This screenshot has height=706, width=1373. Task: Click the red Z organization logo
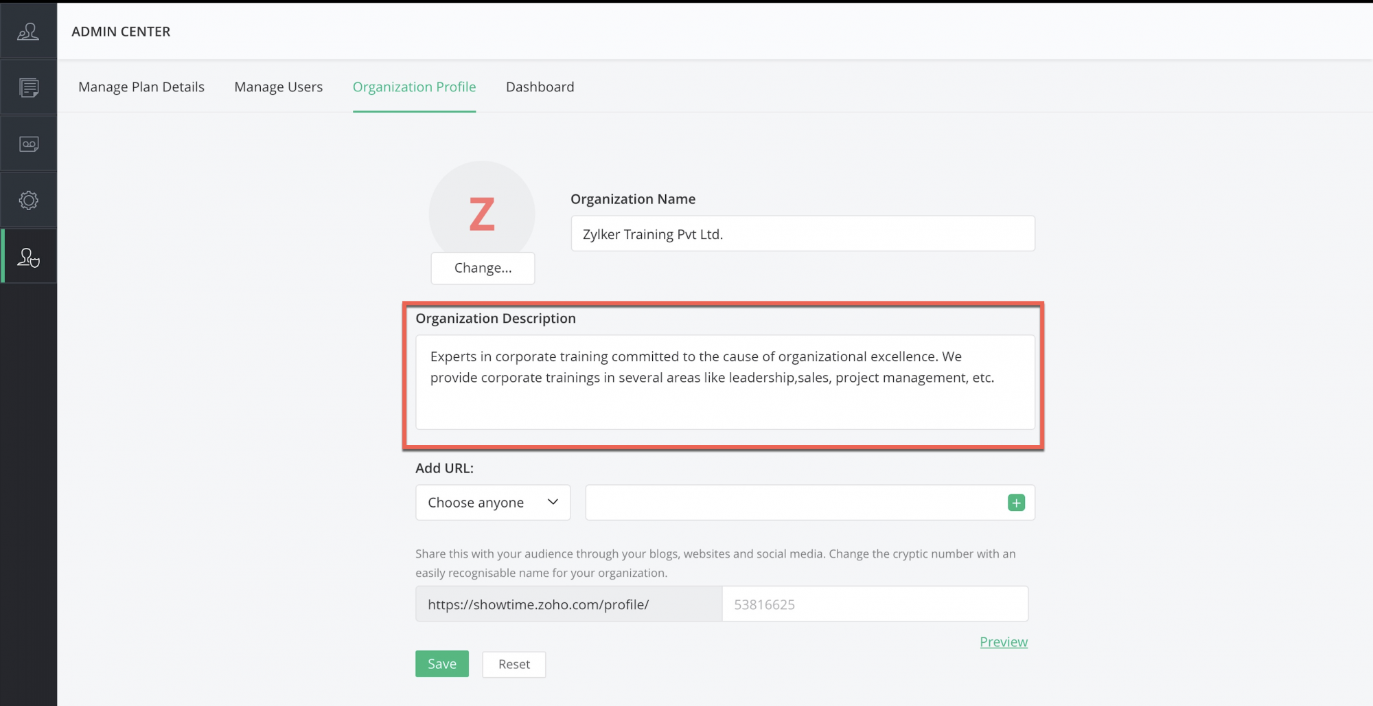click(x=482, y=214)
